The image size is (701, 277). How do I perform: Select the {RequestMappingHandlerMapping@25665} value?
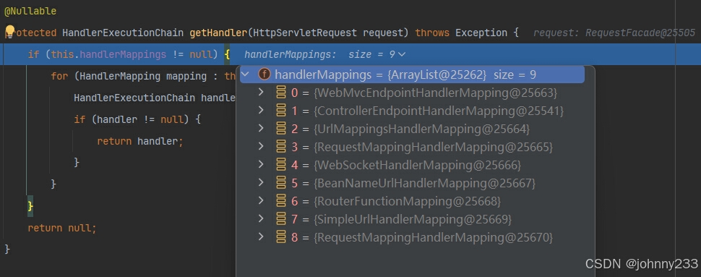point(433,148)
